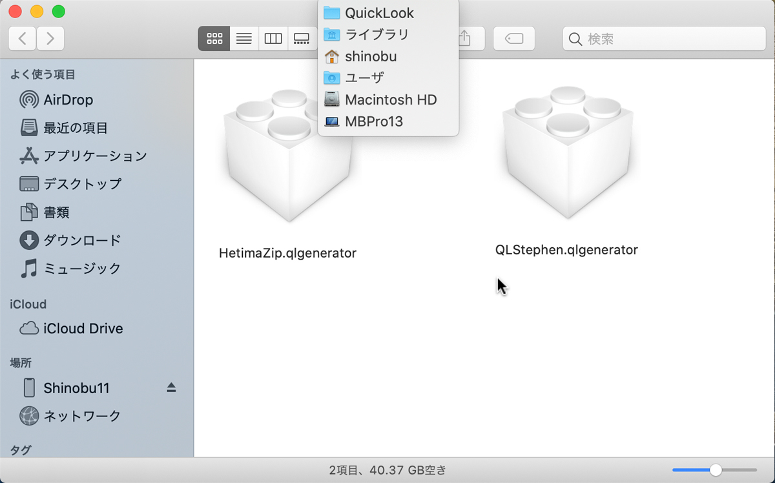The height and width of the screenshot is (483, 775).
Task: Open ネットワーク in the sidebar
Action: pyautogui.click(x=97, y=416)
